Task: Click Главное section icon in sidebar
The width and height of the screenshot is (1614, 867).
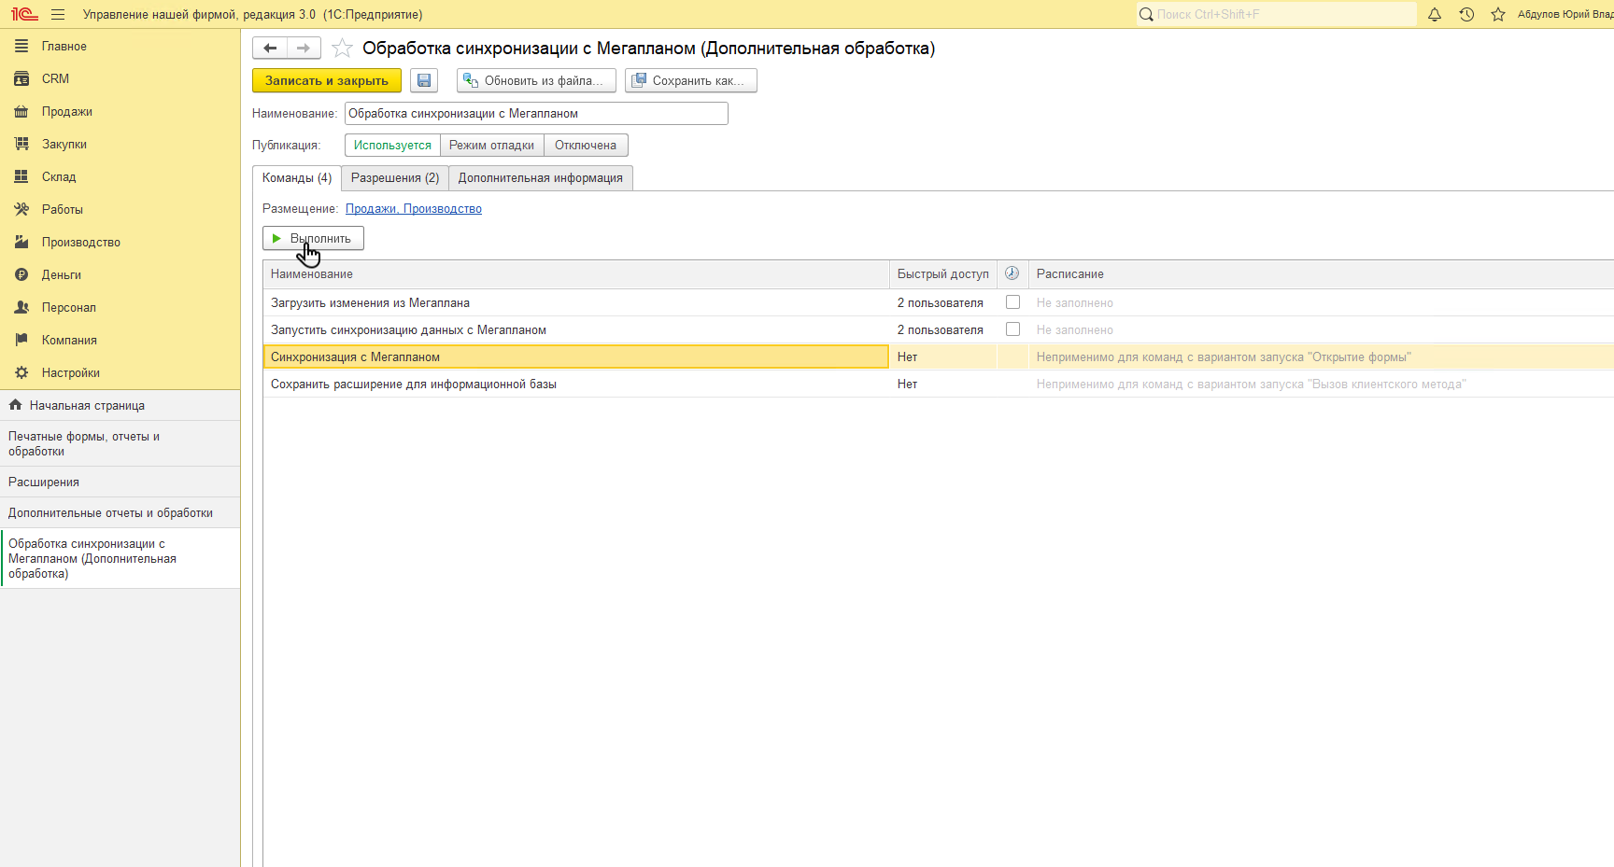Action: point(21,46)
